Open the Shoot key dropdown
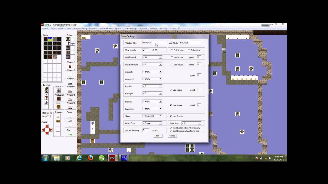Screen dimensions: 328x184 [x=160, y=116]
